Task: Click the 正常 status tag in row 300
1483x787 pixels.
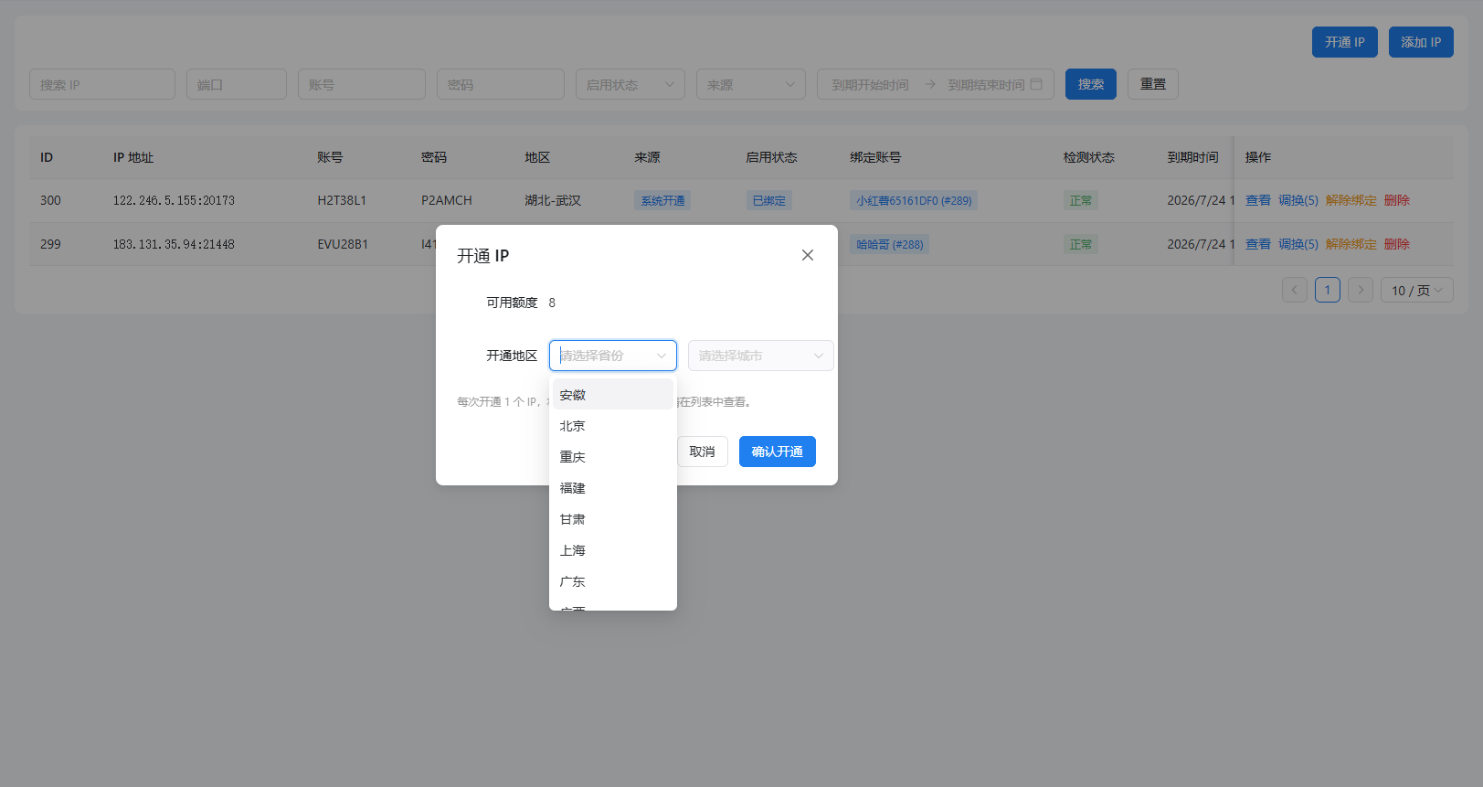Action: tap(1081, 200)
